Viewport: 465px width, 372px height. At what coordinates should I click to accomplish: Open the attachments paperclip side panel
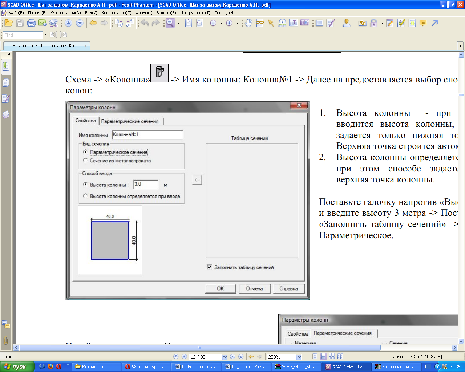[x=6, y=341]
